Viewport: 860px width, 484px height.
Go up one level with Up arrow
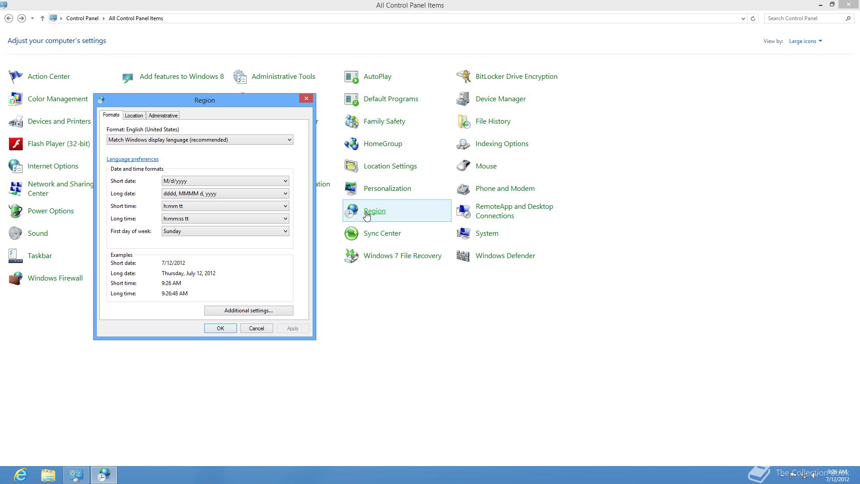(43, 18)
